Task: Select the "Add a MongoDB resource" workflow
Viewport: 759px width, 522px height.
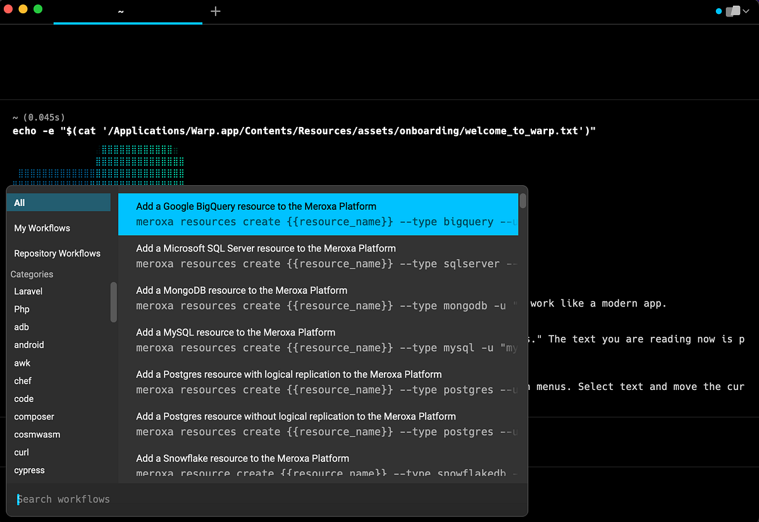Action: click(x=316, y=297)
